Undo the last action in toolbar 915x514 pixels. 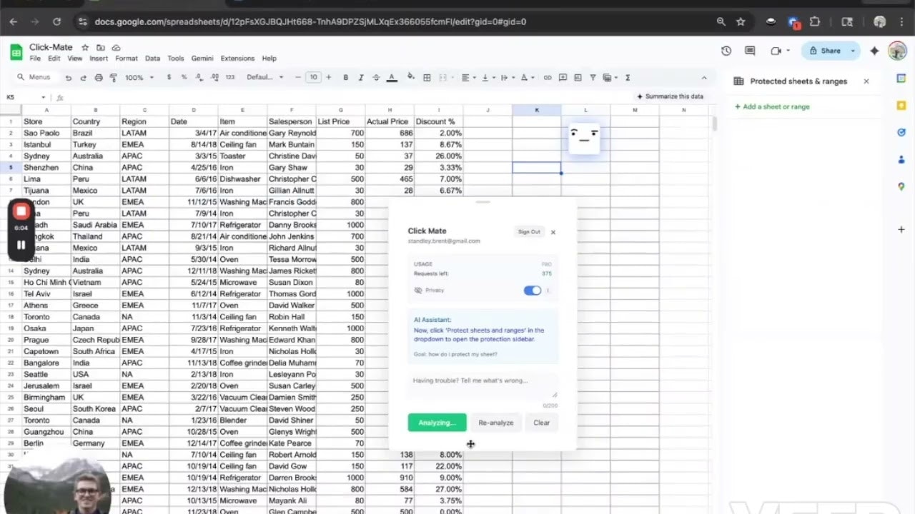69,77
